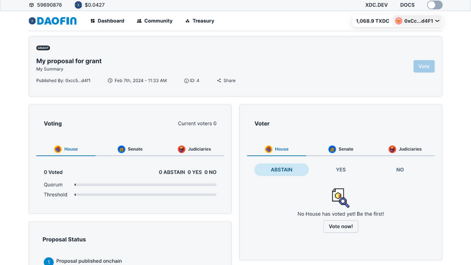Click the published date clock icon

pyautogui.click(x=110, y=81)
